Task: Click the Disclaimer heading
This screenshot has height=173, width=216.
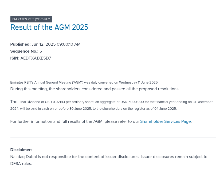Action: [21, 150]
